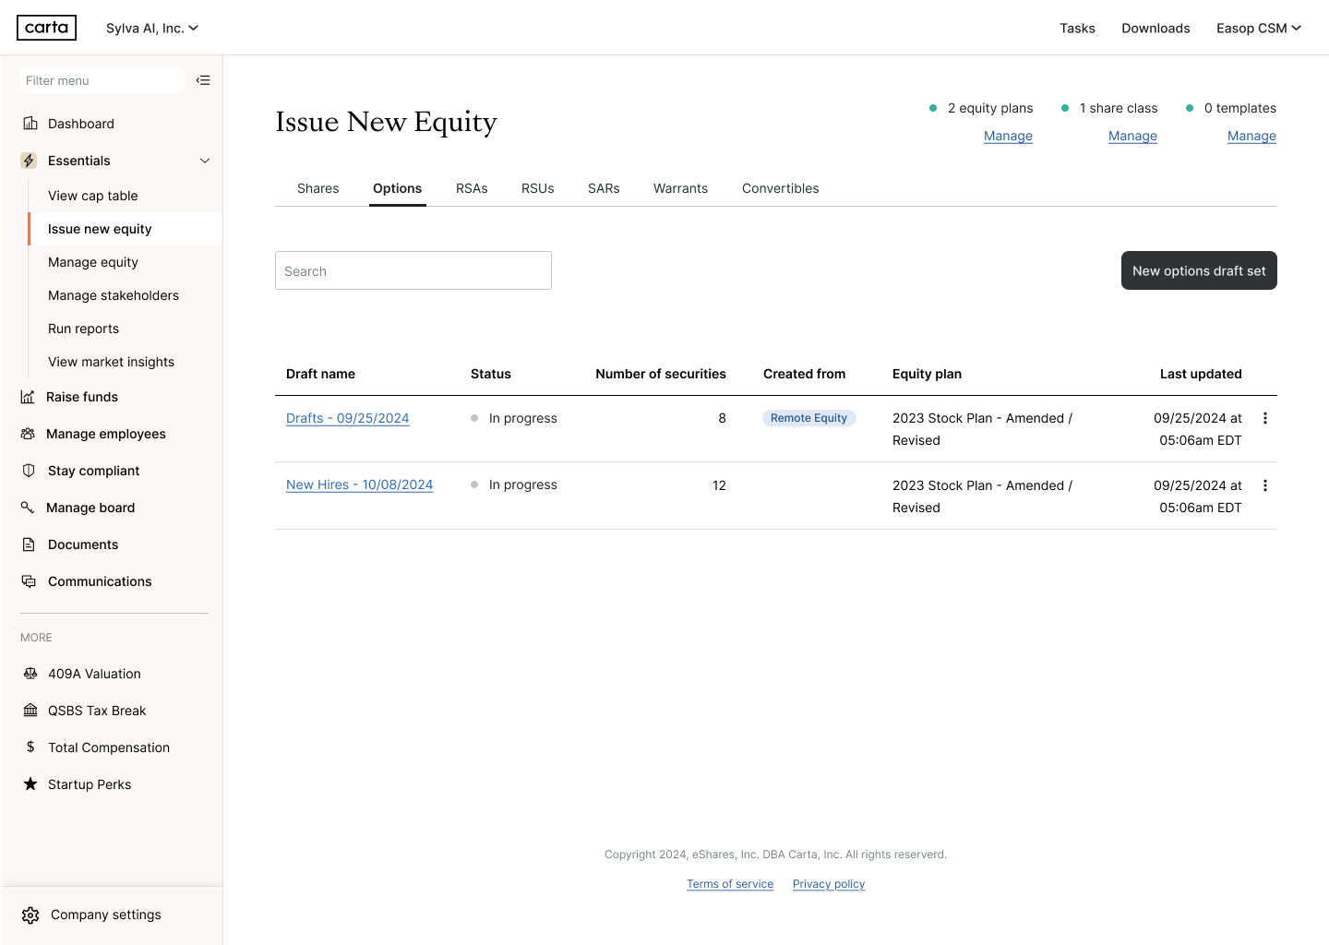
Task: Click the Carta logo
Action: (x=46, y=28)
